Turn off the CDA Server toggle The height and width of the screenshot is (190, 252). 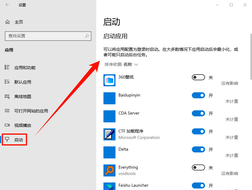click(x=198, y=113)
